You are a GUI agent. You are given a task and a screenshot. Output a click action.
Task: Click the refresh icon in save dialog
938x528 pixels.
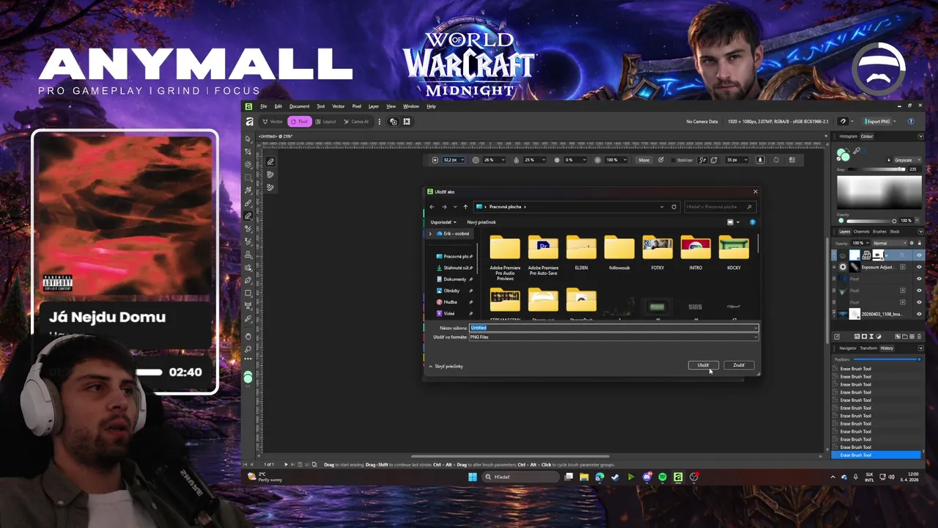(674, 207)
